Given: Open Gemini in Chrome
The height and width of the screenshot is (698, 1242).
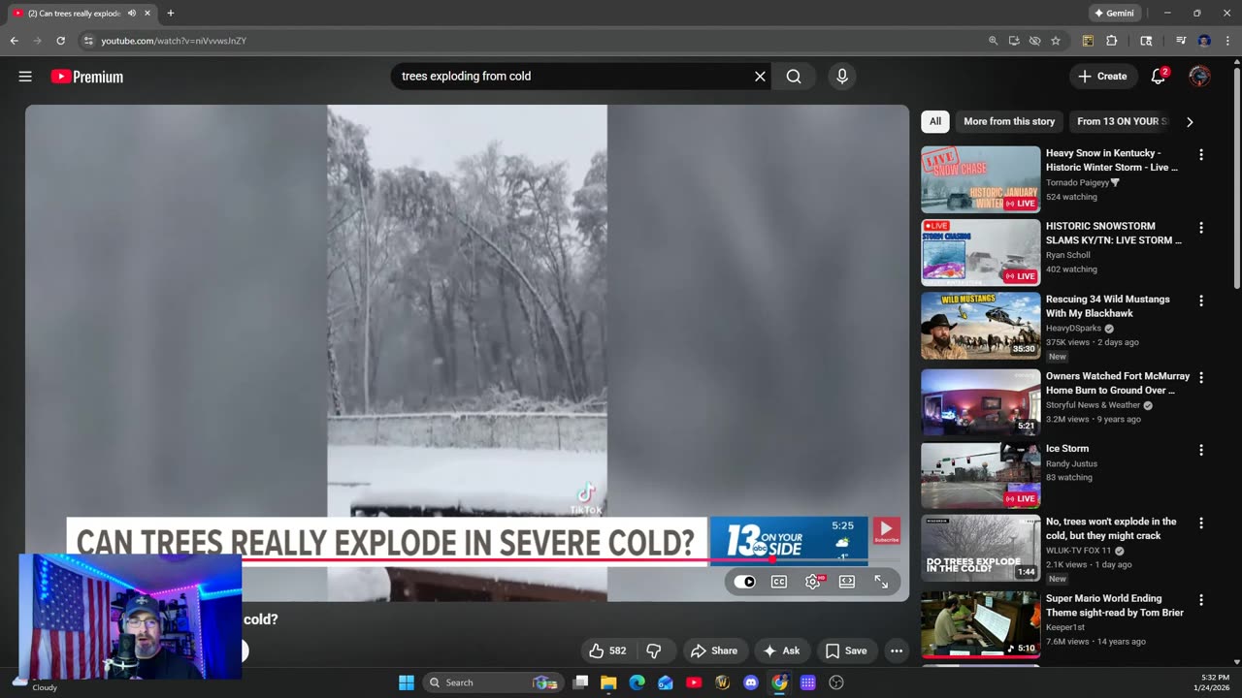Looking at the screenshot, I should [1114, 14].
